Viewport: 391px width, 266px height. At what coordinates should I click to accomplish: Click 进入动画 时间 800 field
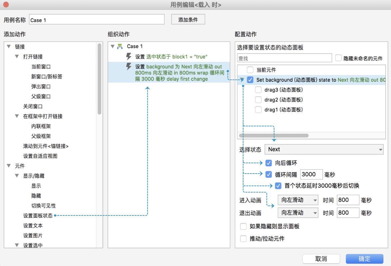pyautogui.click(x=348, y=200)
